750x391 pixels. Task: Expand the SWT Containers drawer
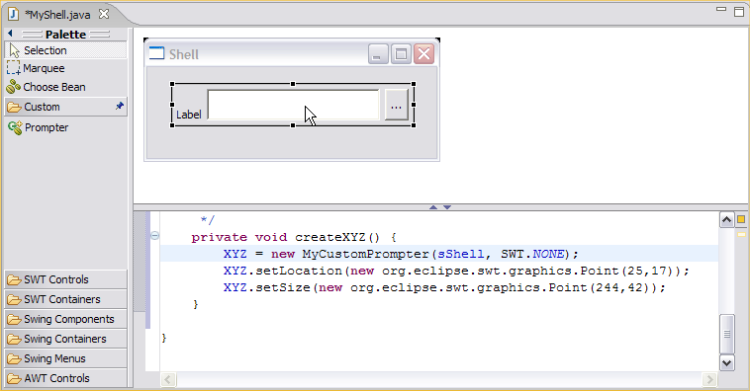point(66,299)
